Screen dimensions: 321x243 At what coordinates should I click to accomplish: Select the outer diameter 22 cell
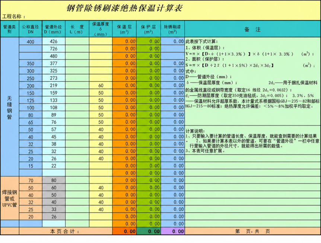coord(54,166)
